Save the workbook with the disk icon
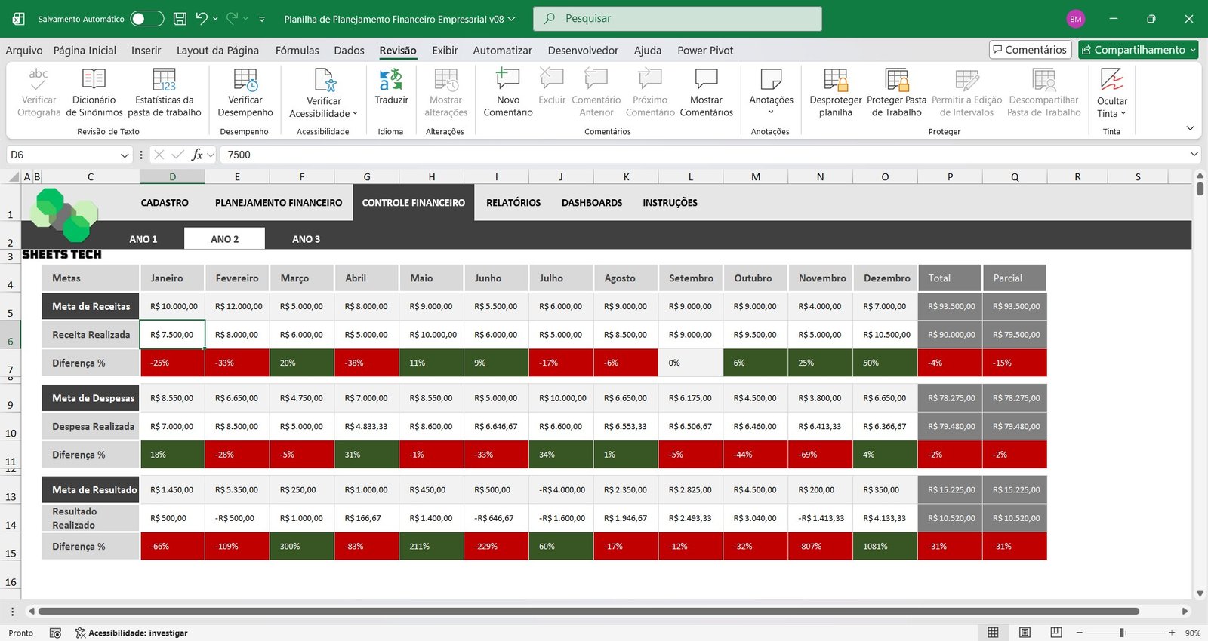Viewport: 1208px width, 641px height. 180,19
